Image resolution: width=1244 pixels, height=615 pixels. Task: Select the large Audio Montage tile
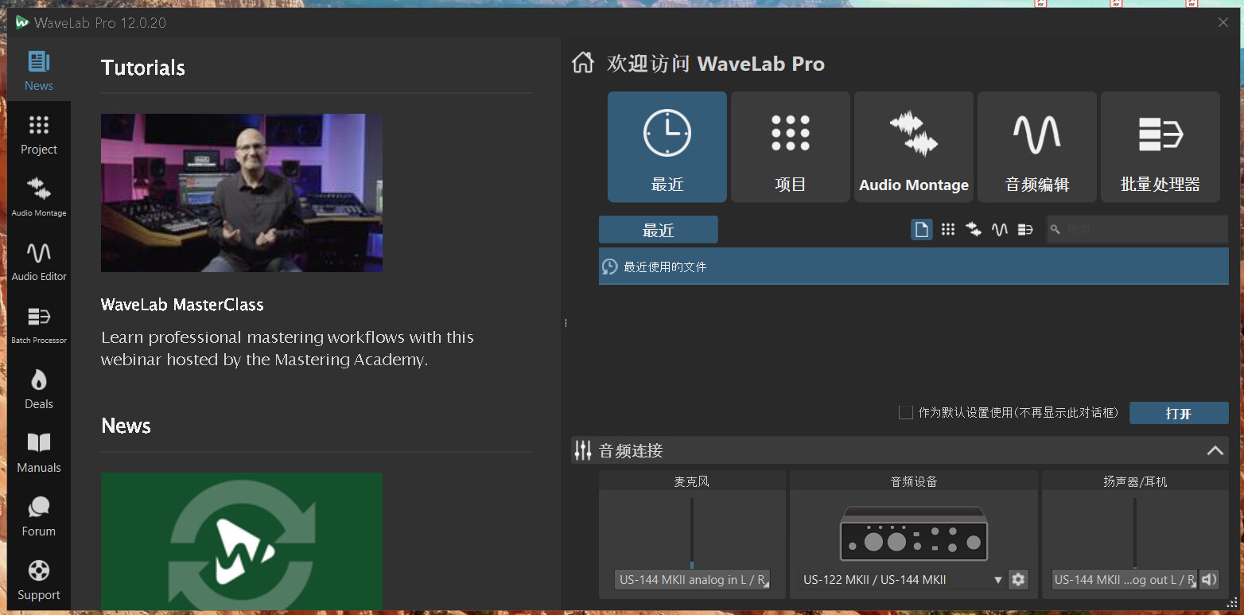pos(914,146)
